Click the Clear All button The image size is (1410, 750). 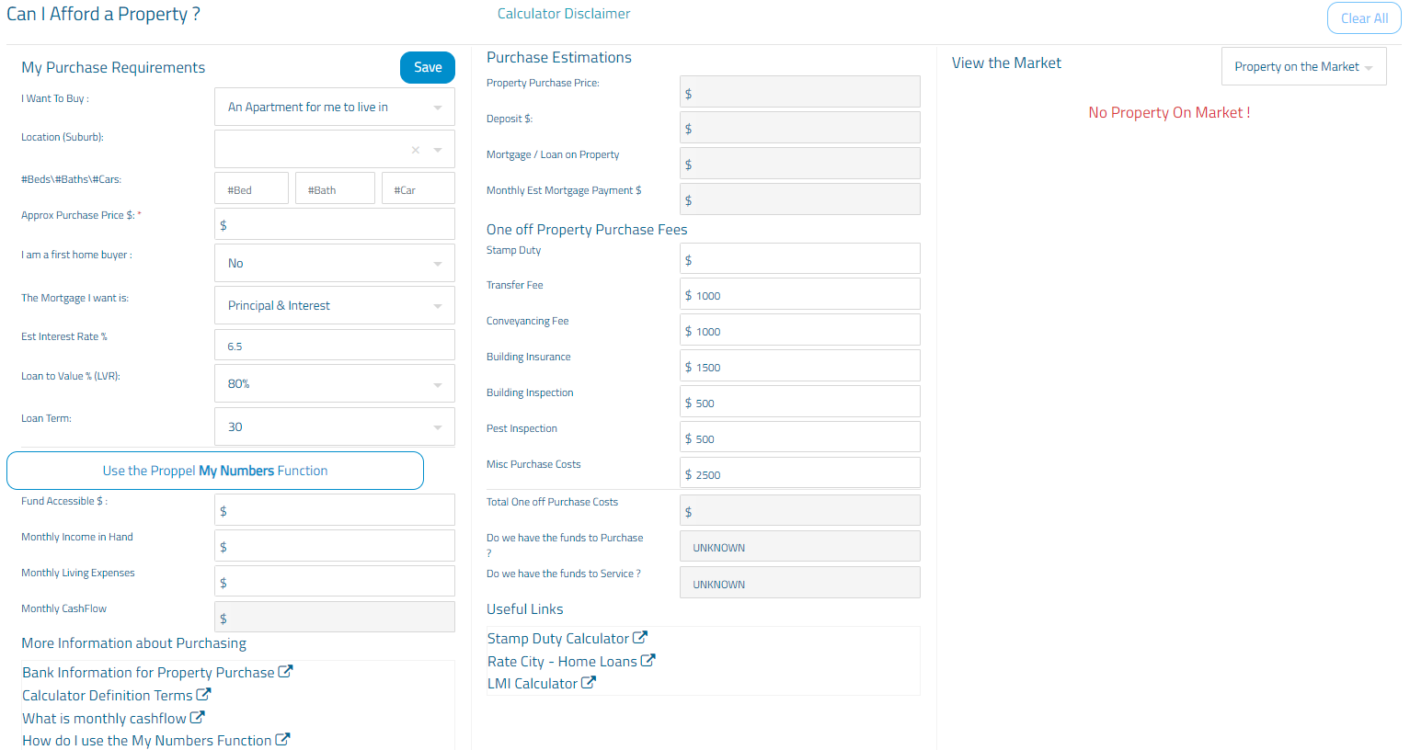1363,18
